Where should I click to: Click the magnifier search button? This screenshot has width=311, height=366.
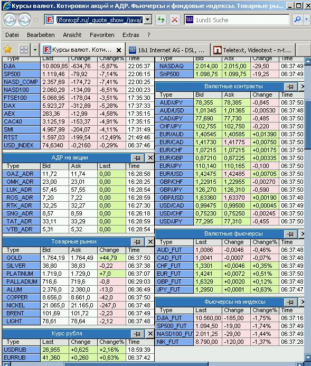click(297, 20)
